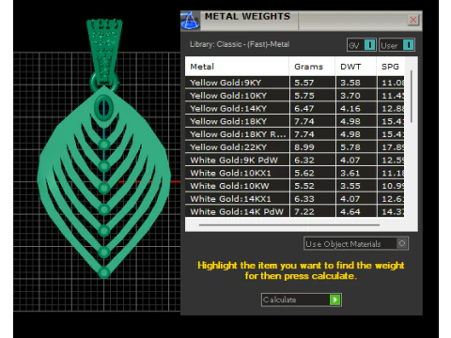451x338 pixels.
Task: Select the White Gold:10KX1 row
Action: (294, 173)
